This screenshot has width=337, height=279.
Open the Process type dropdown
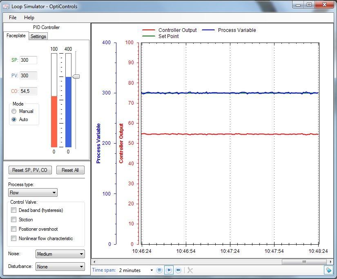coord(33,192)
